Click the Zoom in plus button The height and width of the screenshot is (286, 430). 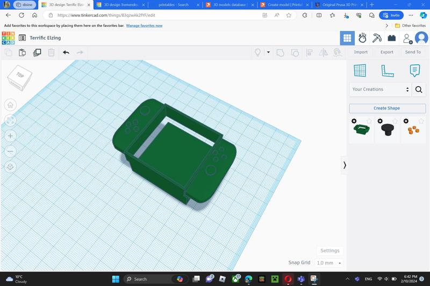pyautogui.click(x=10, y=136)
